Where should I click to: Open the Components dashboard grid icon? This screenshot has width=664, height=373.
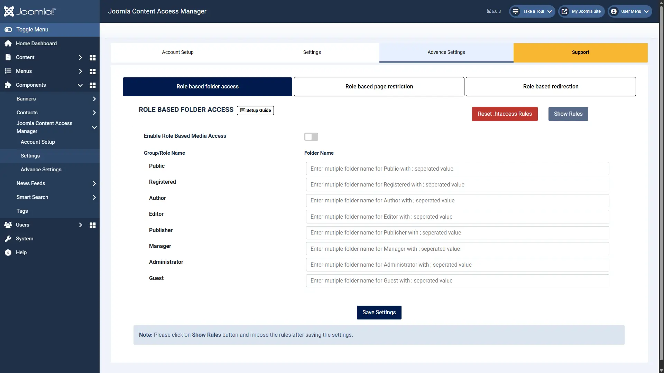tap(93, 85)
